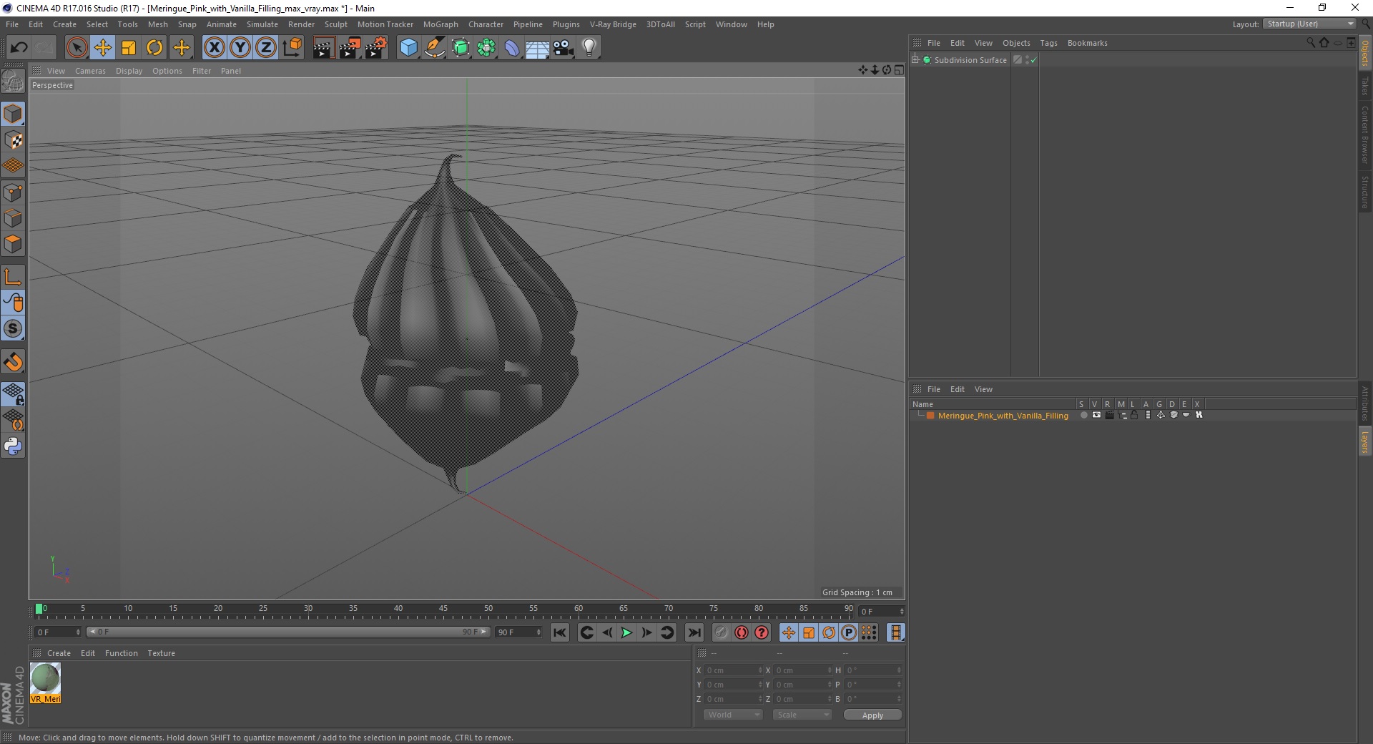Open the Bend deformer icon

pos(512,48)
